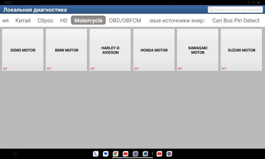Select the Motorcycle tab
This screenshot has width=265, height=159.
click(x=88, y=20)
